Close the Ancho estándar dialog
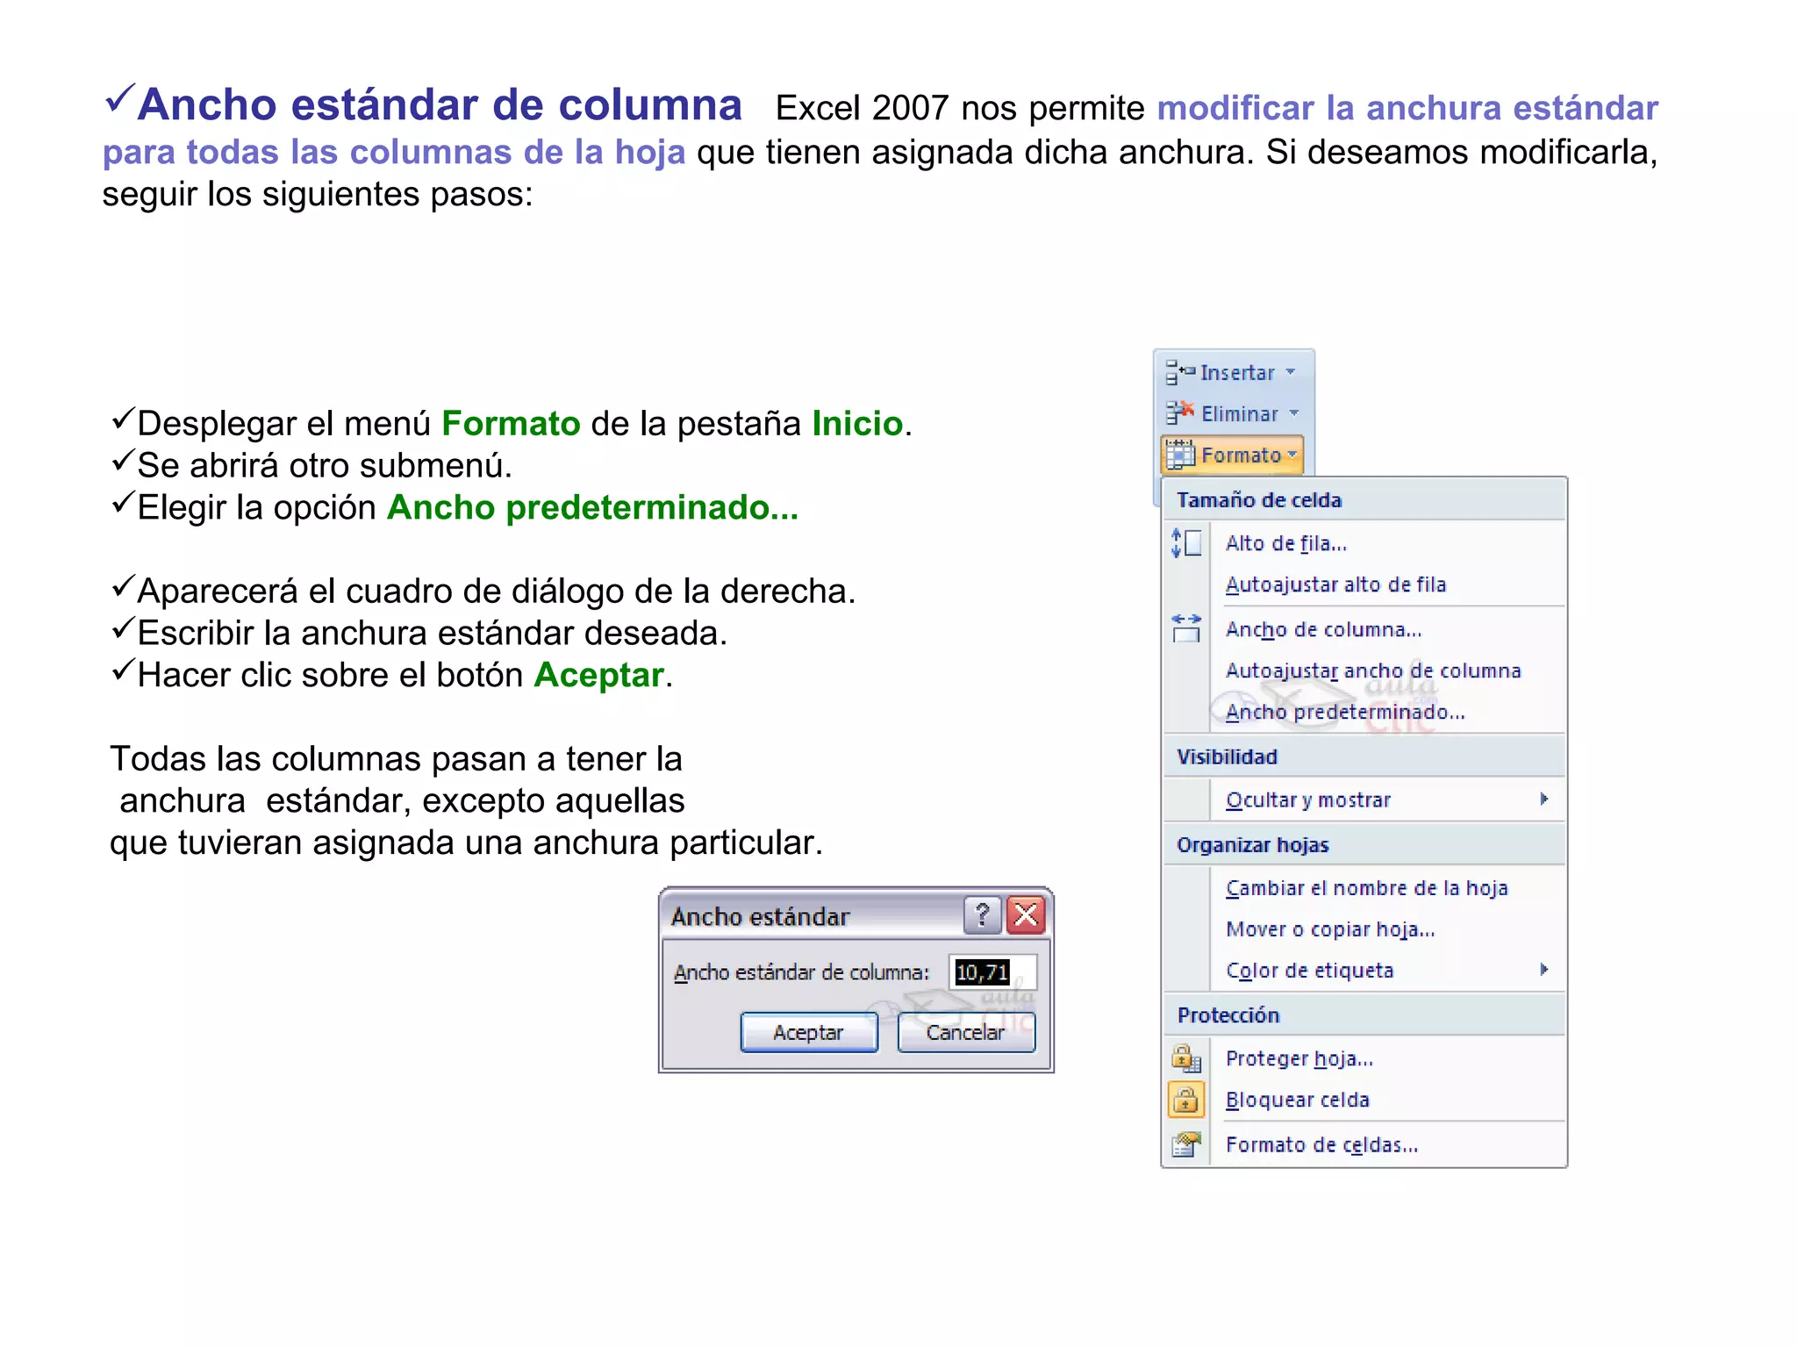Image resolution: width=1797 pixels, height=1348 pixels. point(1026,915)
